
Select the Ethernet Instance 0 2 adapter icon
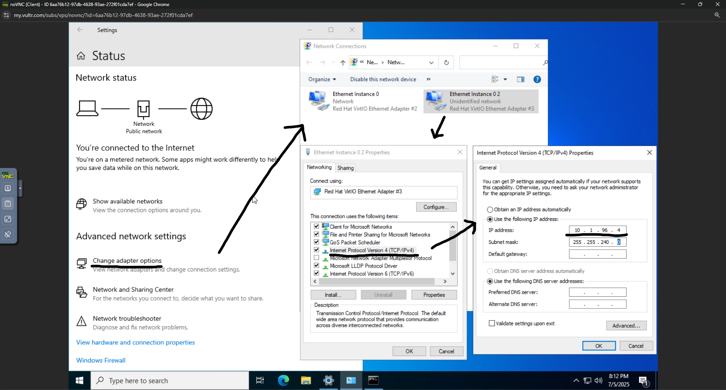click(436, 101)
